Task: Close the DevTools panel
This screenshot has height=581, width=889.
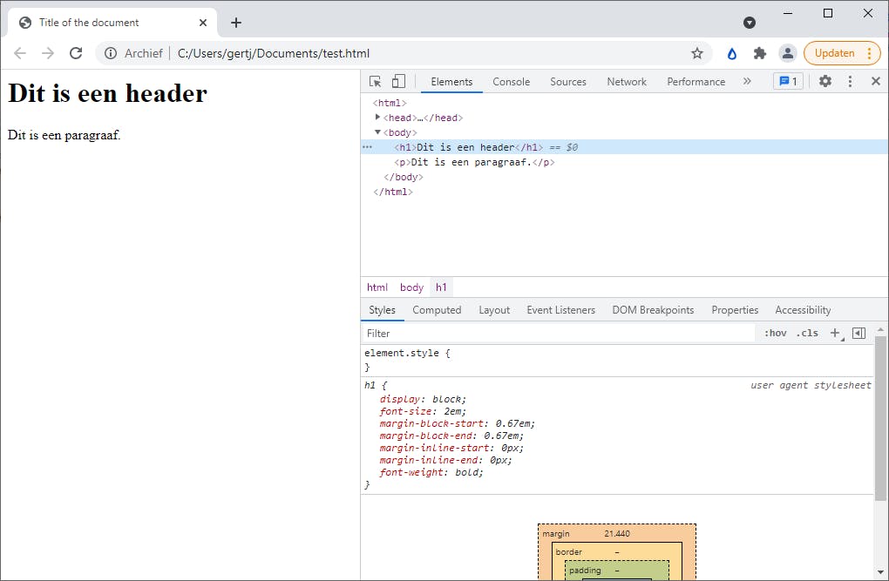Action: click(875, 81)
